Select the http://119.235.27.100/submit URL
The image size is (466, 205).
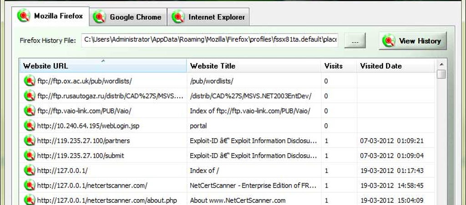[x=81, y=156]
